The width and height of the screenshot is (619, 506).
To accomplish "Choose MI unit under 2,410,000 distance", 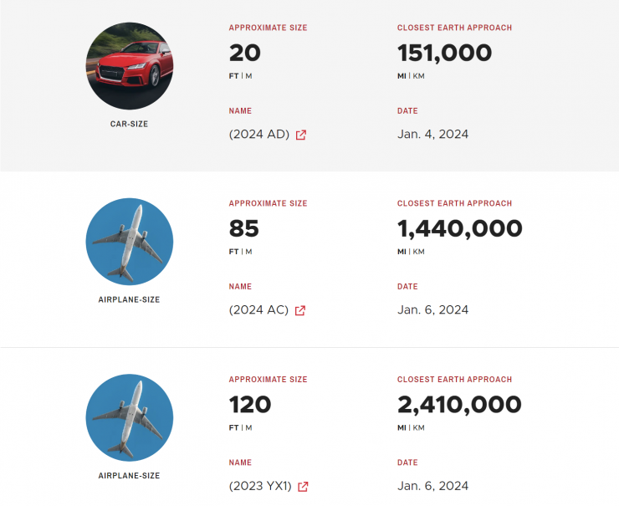I will 402,427.
